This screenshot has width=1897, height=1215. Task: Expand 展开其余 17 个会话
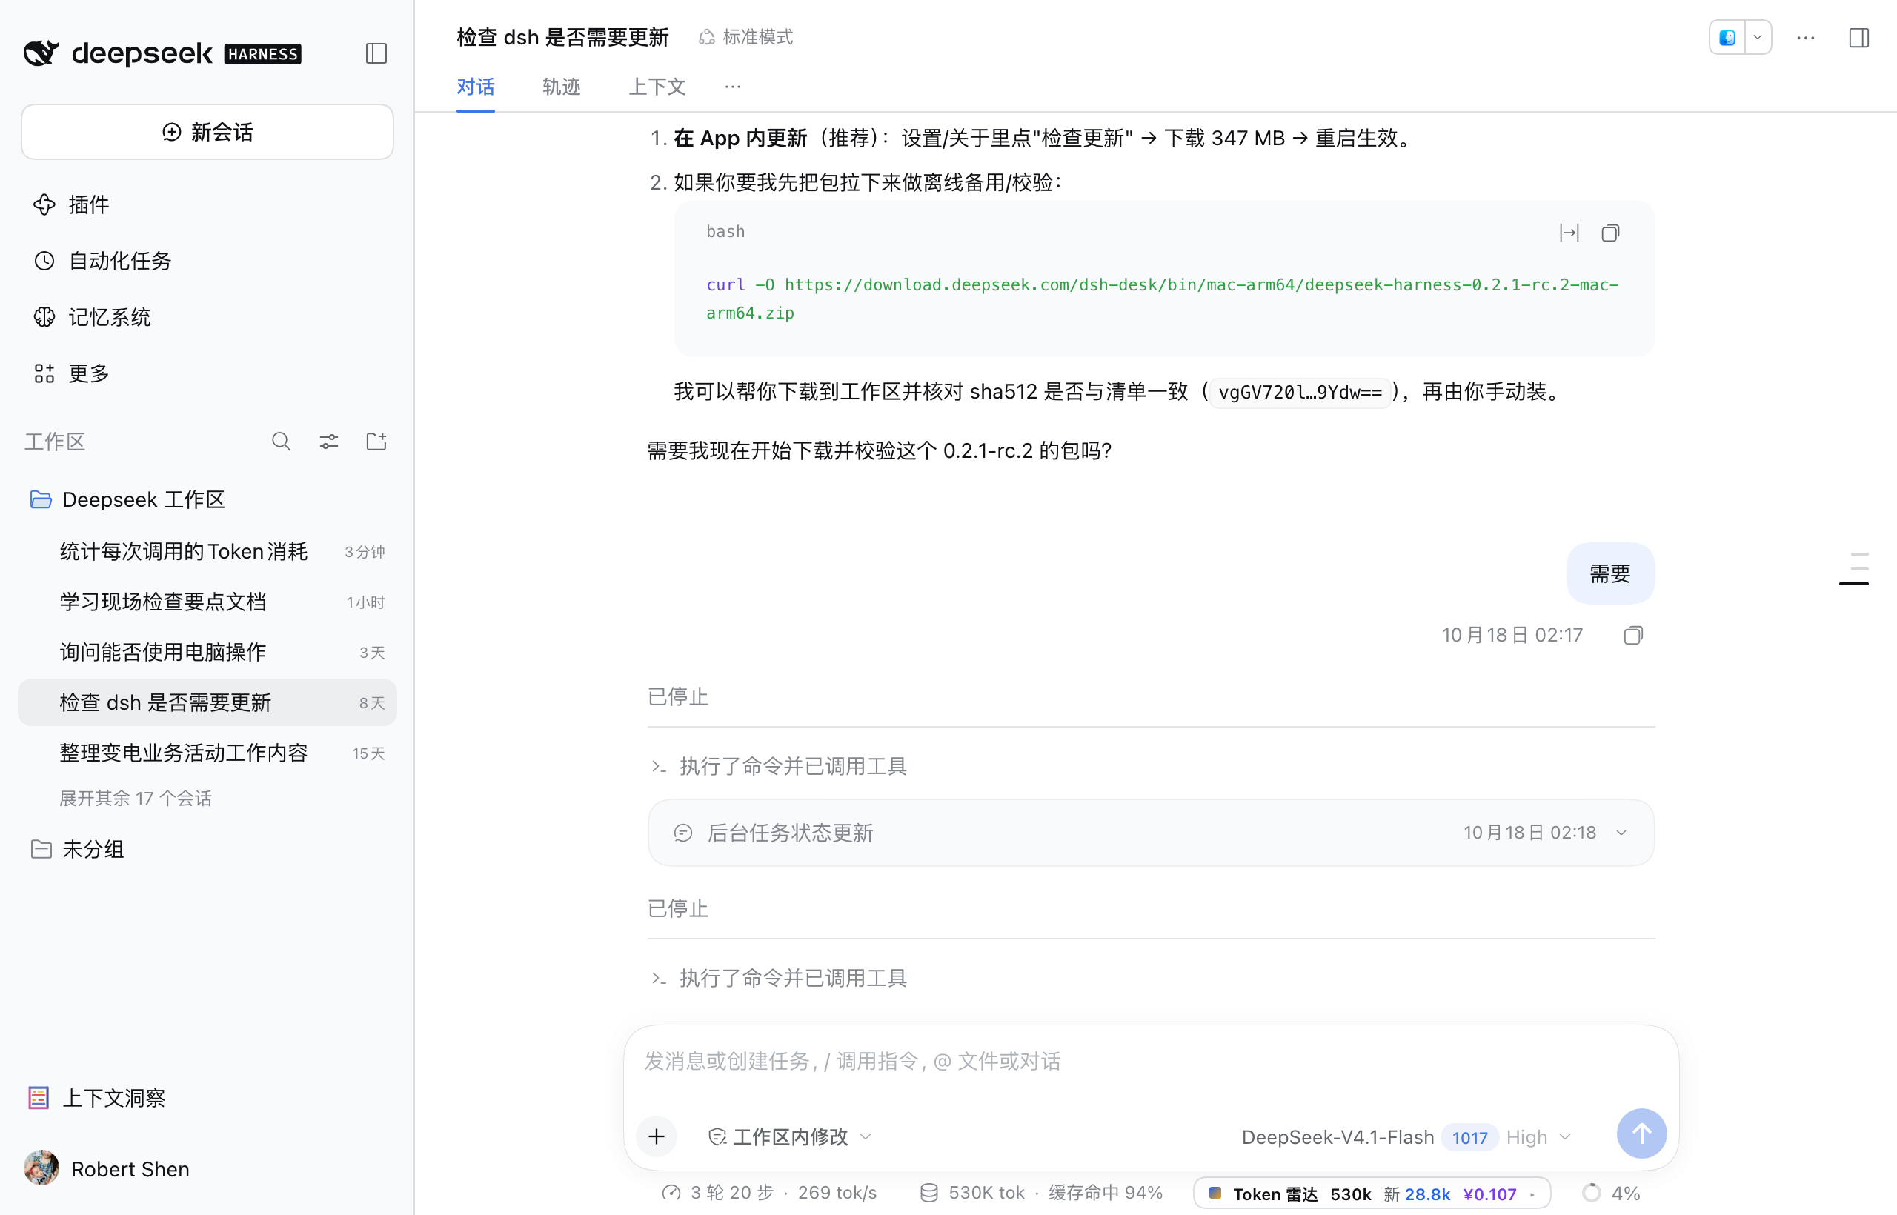(x=136, y=799)
